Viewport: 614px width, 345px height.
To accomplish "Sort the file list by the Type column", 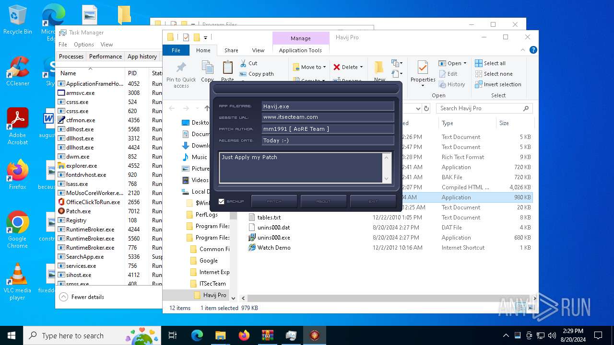I will 466,123.
